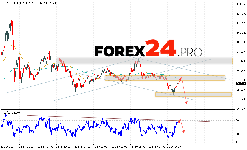
Task: Click the 117.120 price scale value
Action: (x=241, y=23)
